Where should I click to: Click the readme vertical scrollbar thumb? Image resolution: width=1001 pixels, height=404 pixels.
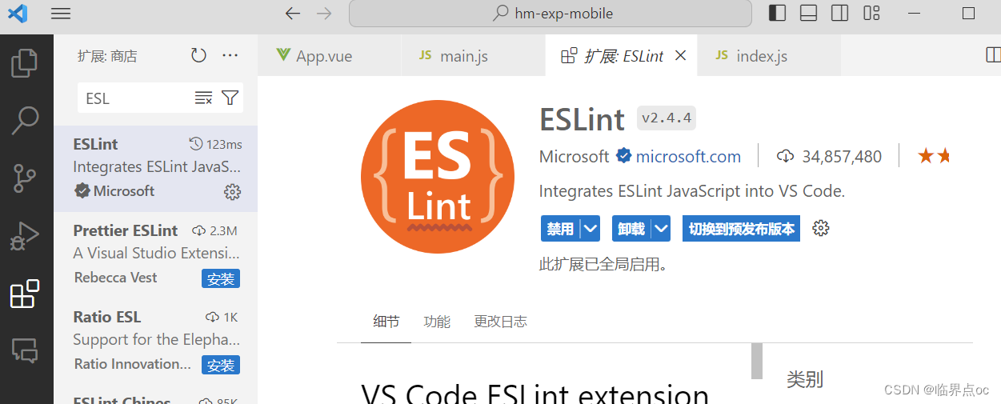tap(756, 362)
